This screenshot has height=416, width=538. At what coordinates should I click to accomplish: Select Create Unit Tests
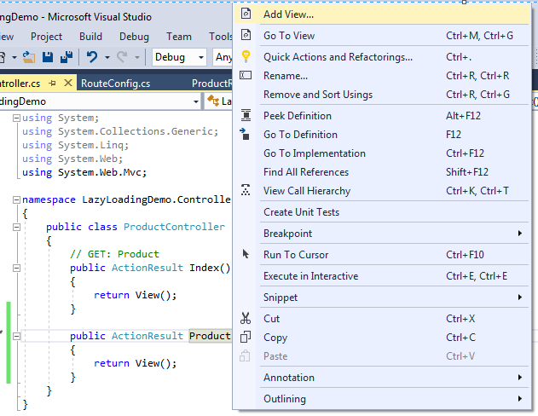point(381,212)
